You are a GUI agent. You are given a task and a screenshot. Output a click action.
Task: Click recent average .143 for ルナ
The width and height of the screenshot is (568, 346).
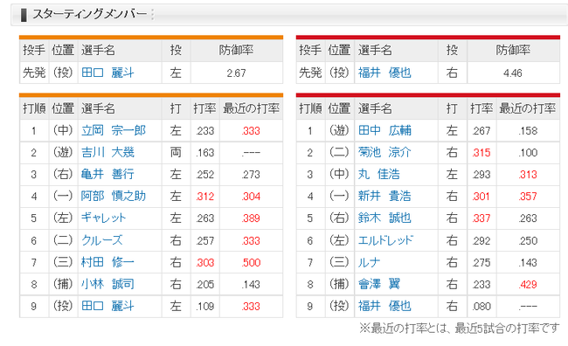528,262
